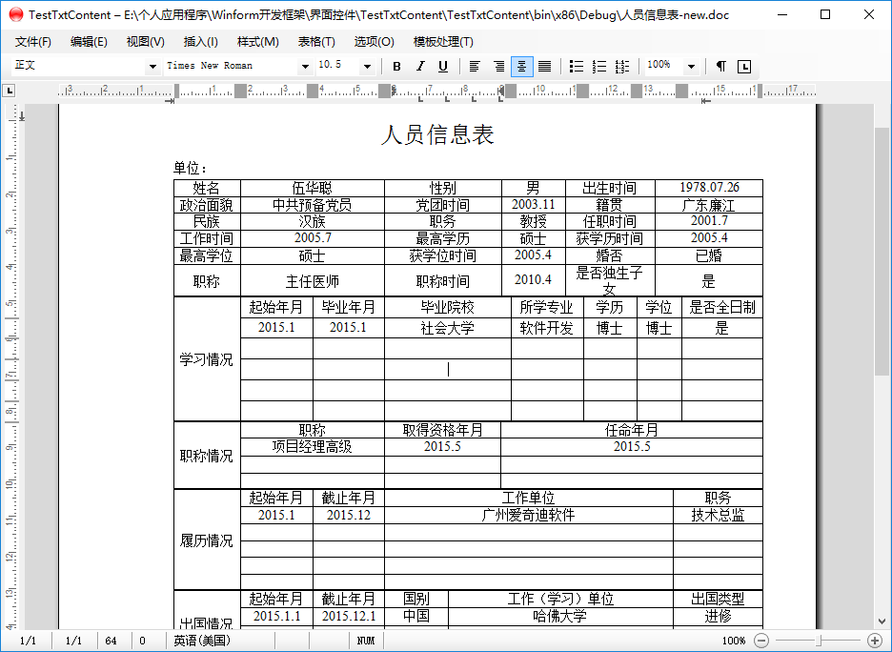Click the 英语(美国) language indicator
Screen dimensions: 892x652
202,641
